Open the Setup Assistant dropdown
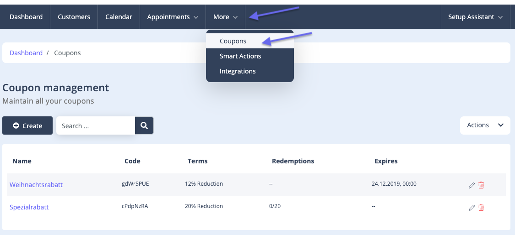 [x=475, y=17]
